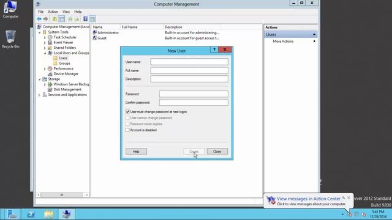This screenshot has height=220, width=392.
Task: Click the Create button
Action: pyautogui.click(x=194, y=152)
